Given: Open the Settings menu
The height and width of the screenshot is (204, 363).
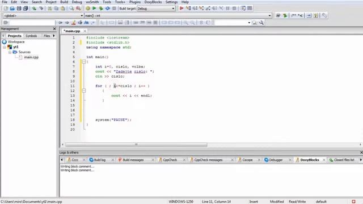Looking at the screenshot, I should click(171, 2).
